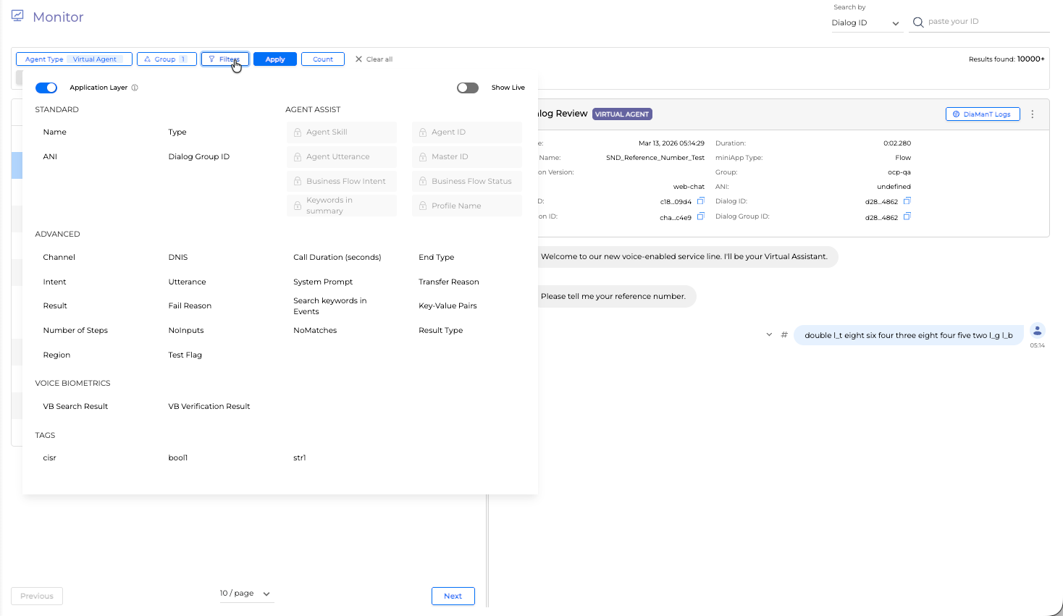Pick the VB Verification Result filter
The height and width of the screenshot is (616, 1063).
(209, 406)
